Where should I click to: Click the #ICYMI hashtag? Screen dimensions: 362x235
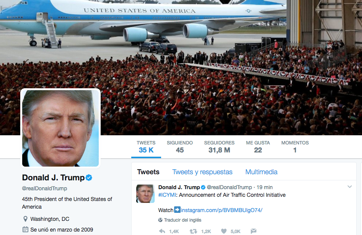pos(167,195)
